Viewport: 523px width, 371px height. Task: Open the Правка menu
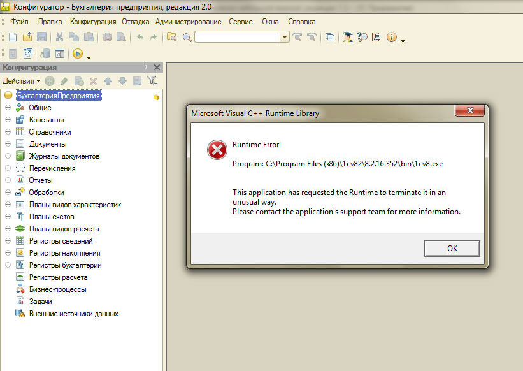(50, 22)
